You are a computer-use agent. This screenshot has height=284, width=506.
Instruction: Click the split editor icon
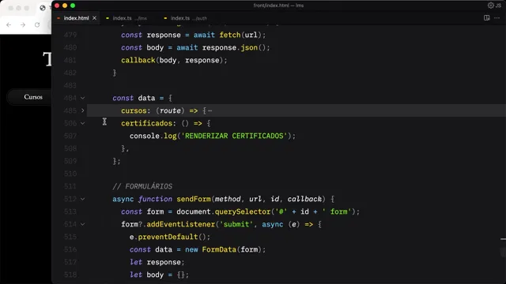coord(487,18)
